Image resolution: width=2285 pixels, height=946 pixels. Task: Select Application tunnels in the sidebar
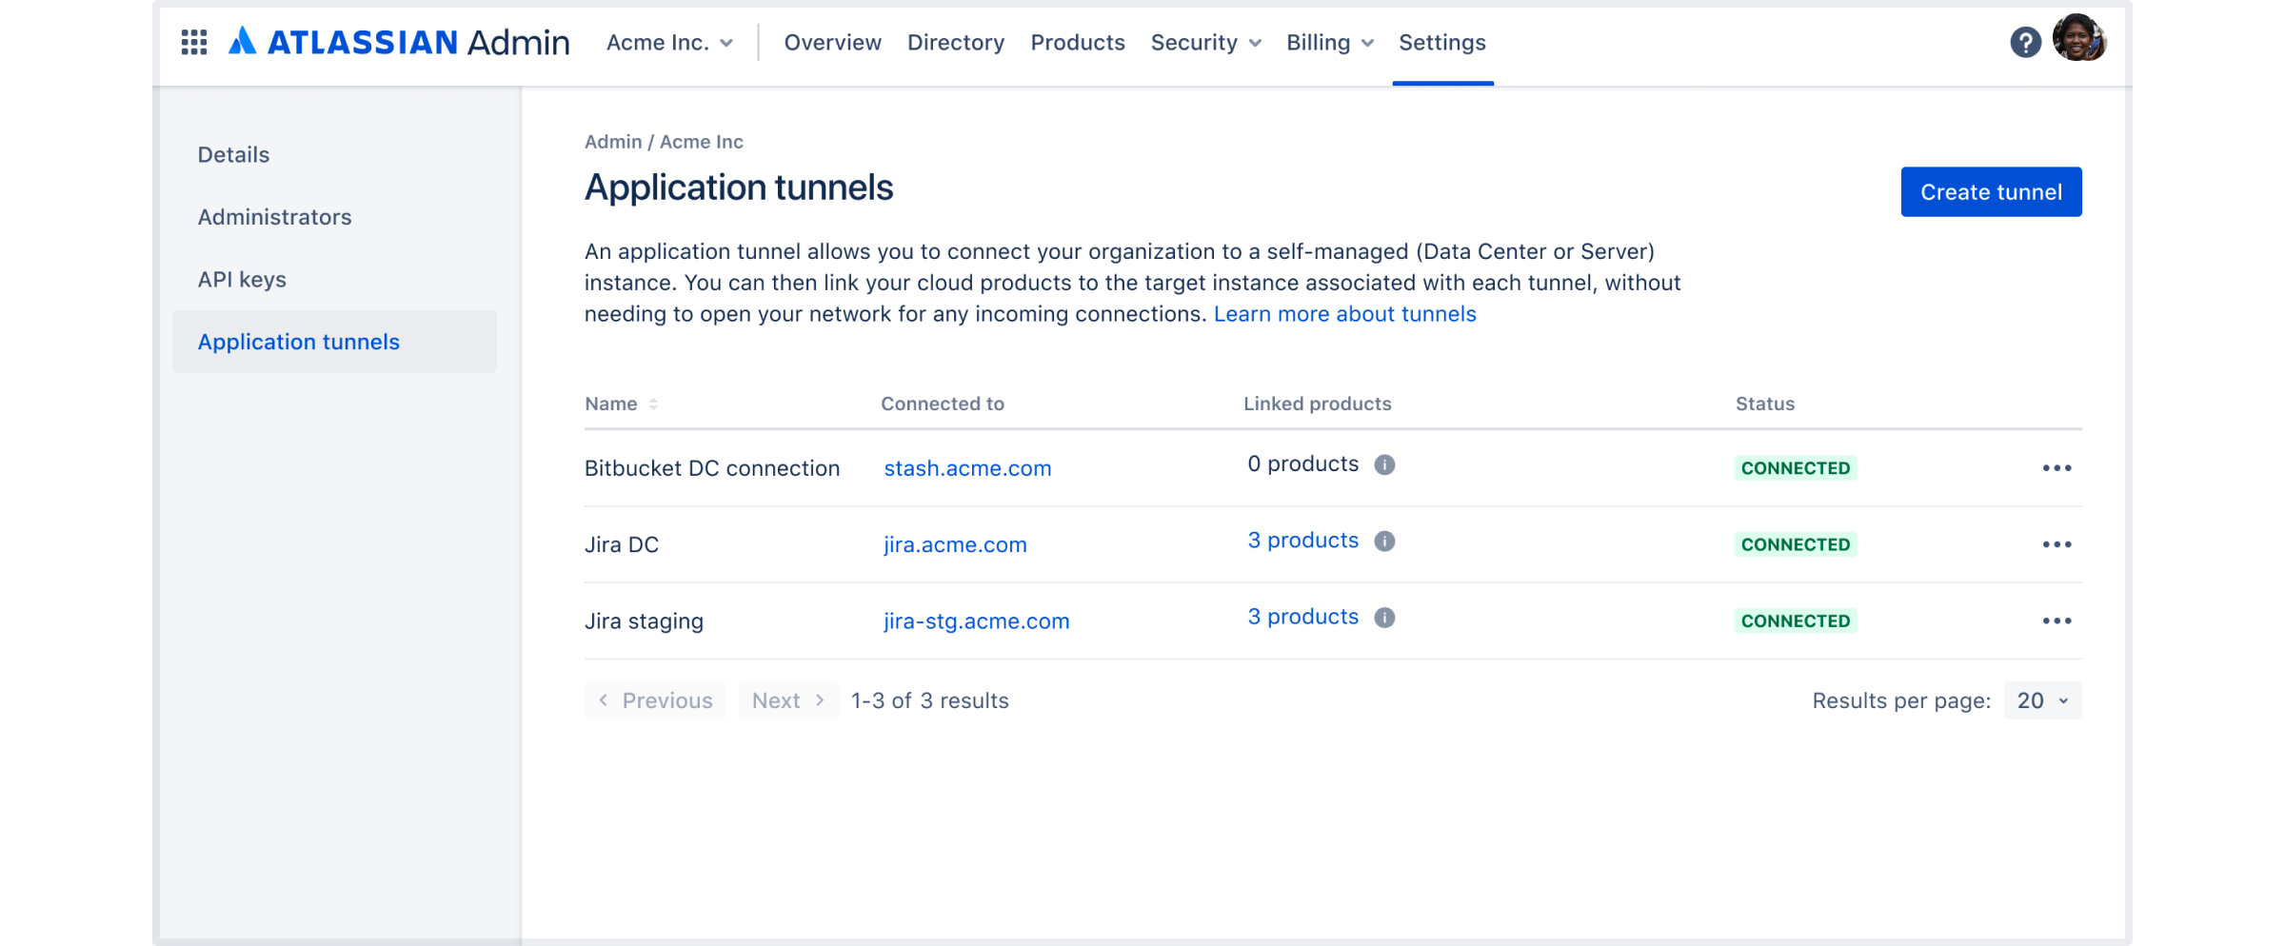pos(334,342)
